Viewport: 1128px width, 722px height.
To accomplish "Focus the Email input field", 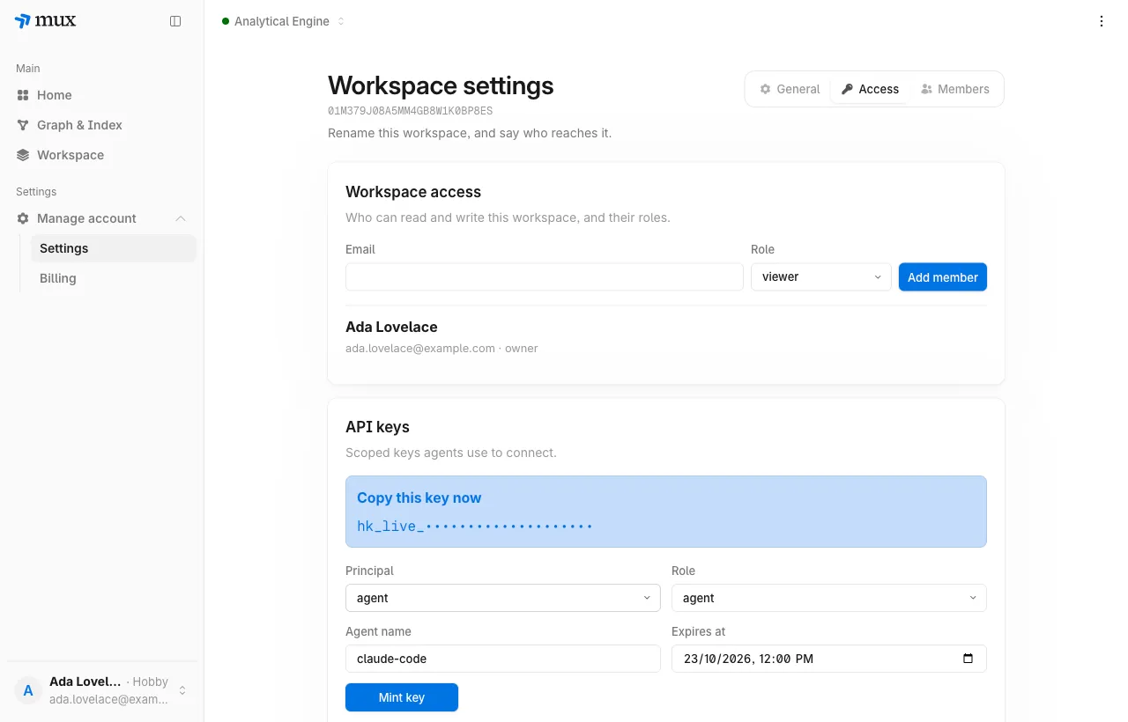I will (545, 276).
